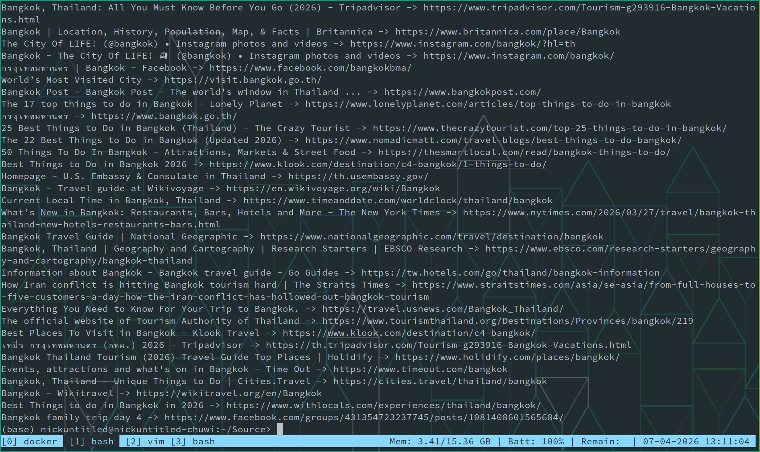
Task: Click the bus emoji in the Instagram title
Action: pos(164,56)
